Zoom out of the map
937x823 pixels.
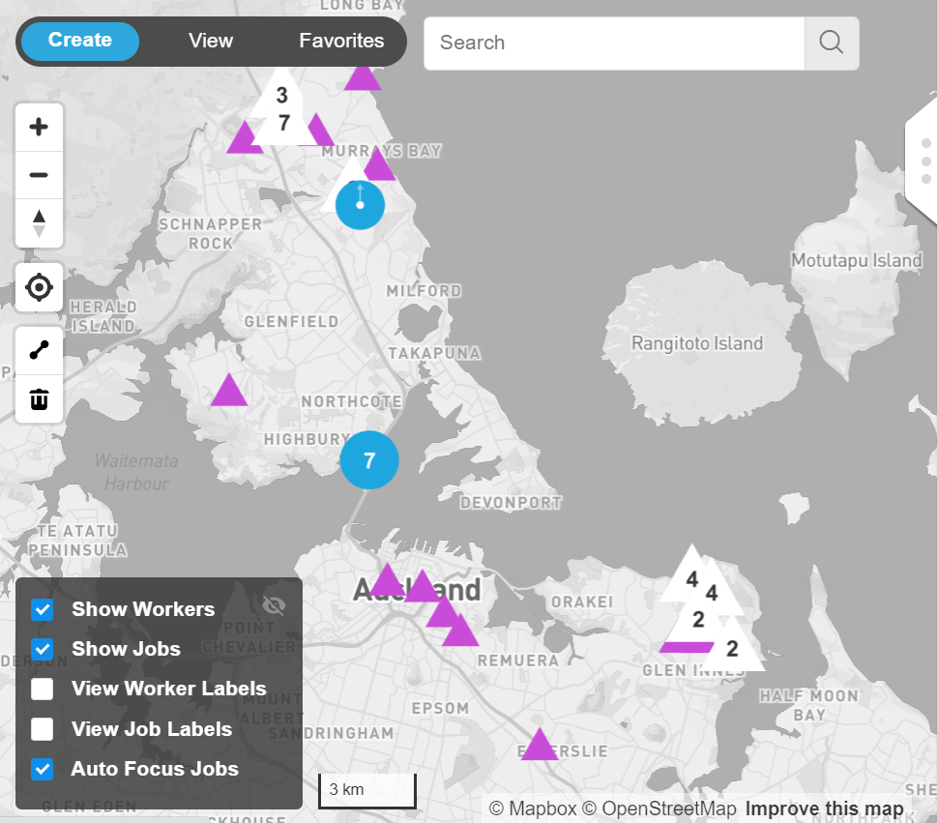point(40,175)
